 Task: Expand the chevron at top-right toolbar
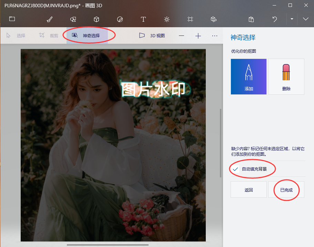coord(306,19)
